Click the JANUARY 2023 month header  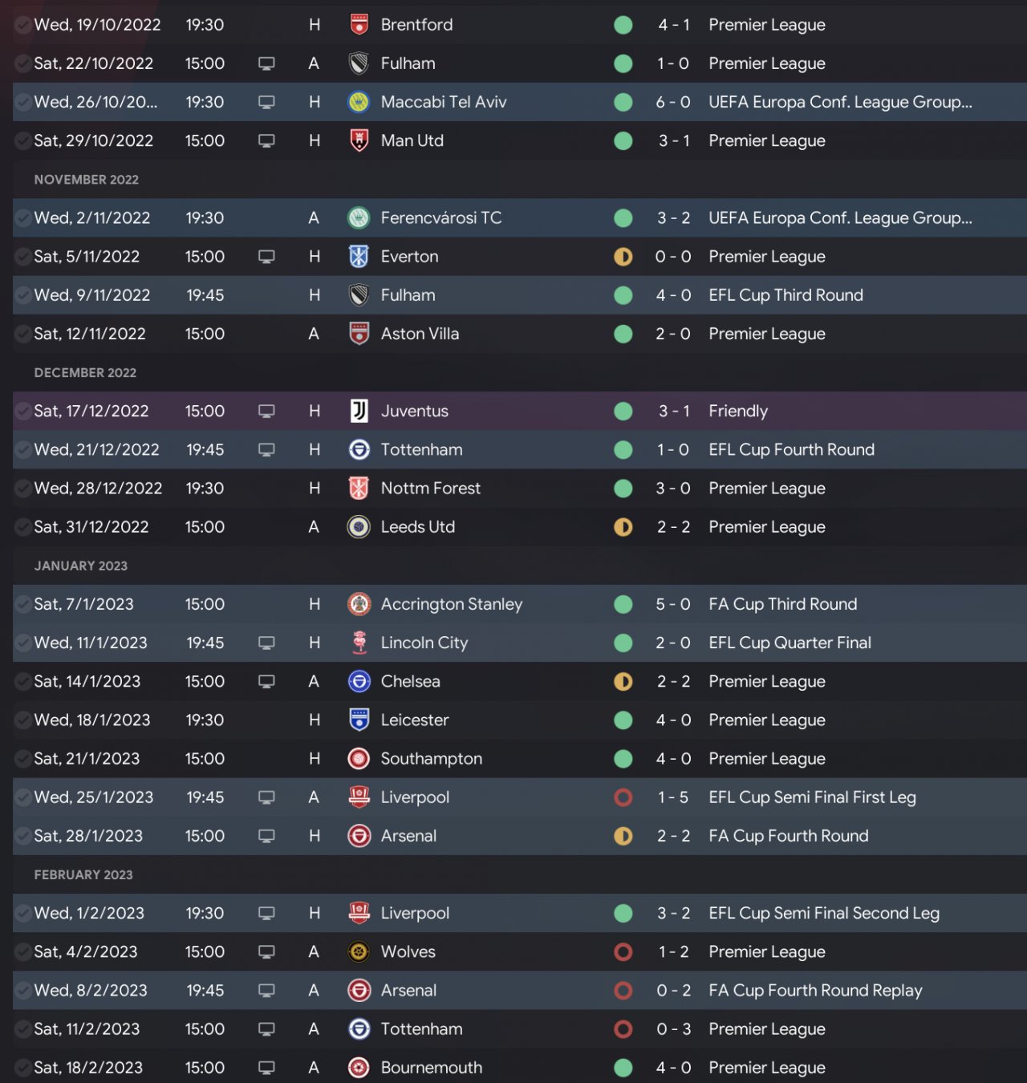pos(80,566)
